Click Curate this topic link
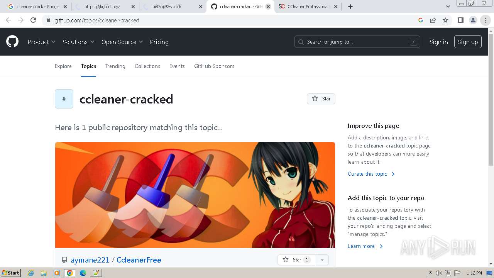The width and height of the screenshot is (494, 278). tap(371, 174)
